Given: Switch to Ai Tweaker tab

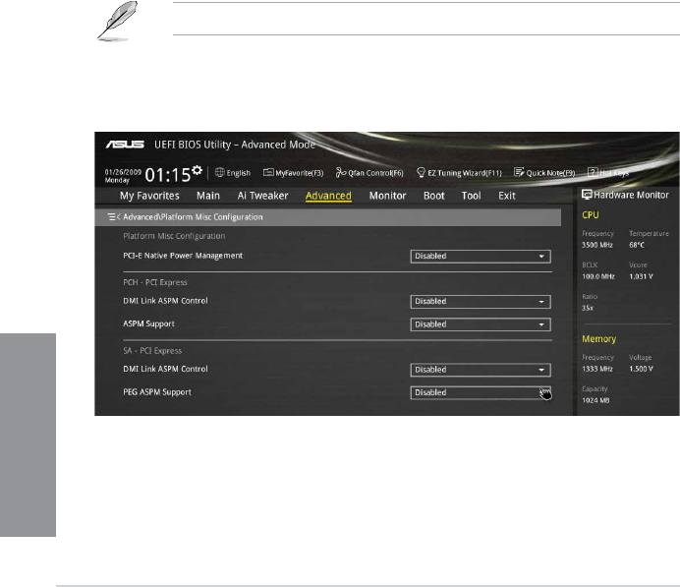Looking at the screenshot, I should click(x=262, y=196).
